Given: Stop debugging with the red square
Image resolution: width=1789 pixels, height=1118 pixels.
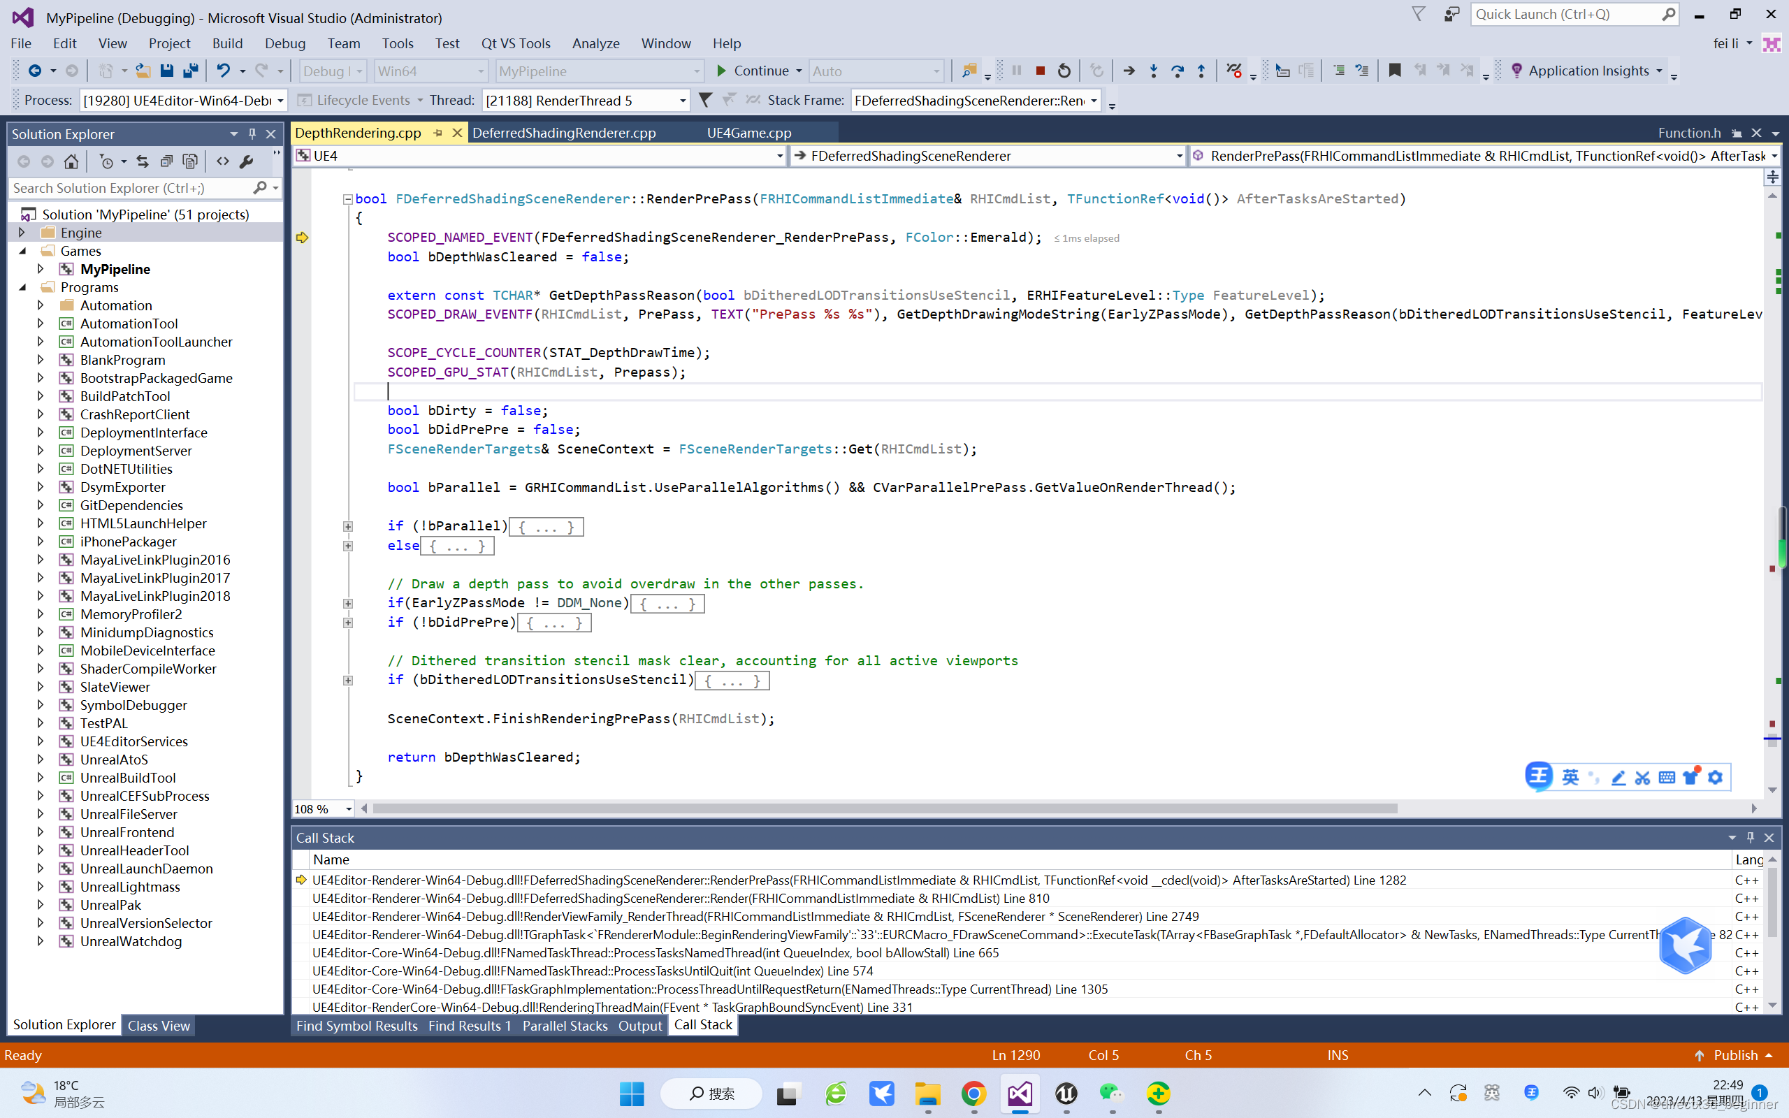Looking at the screenshot, I should (1040, 71).
